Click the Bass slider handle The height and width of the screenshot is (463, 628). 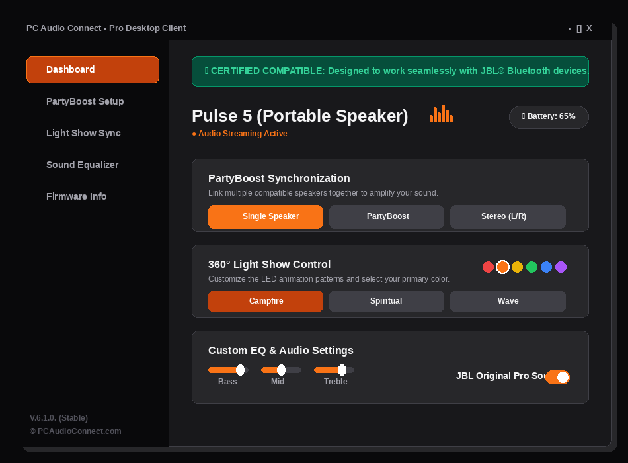[241, 370]
